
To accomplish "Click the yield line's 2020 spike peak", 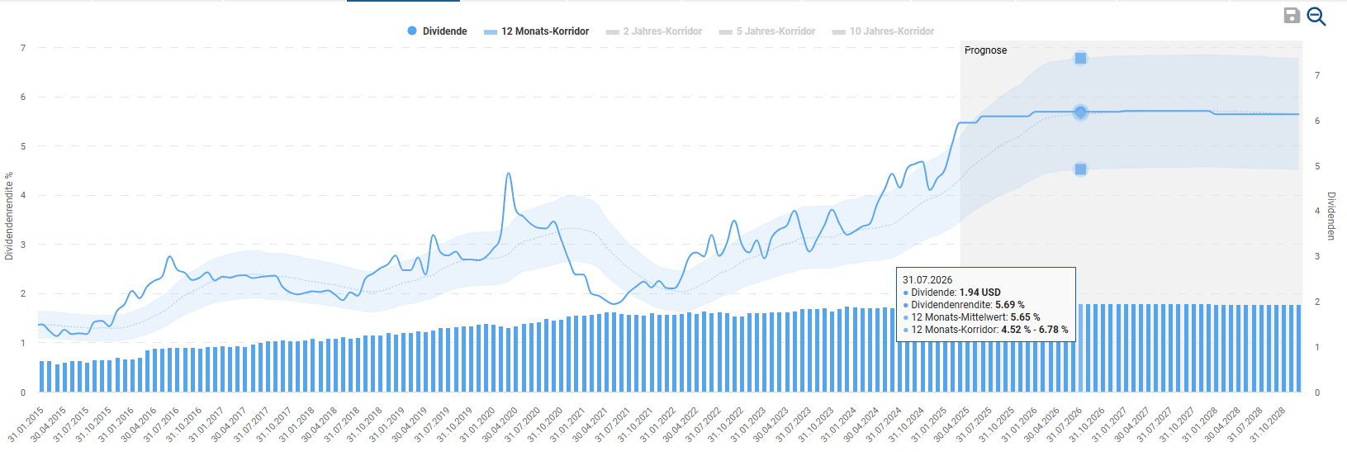I will [x=508, y=174].
